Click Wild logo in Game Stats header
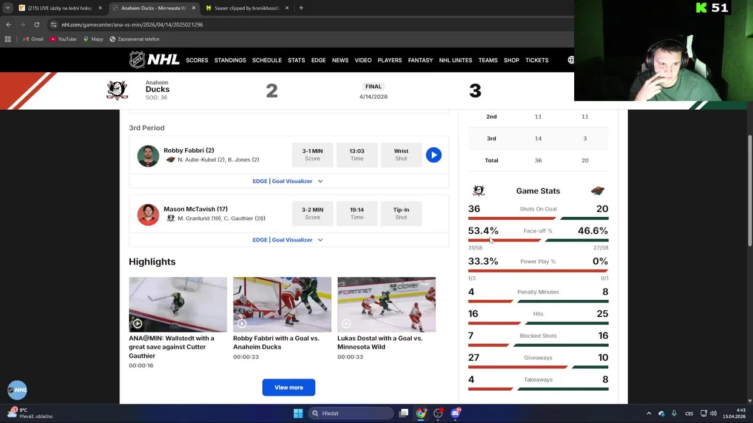The image size is (753, 423). [598, 190]
